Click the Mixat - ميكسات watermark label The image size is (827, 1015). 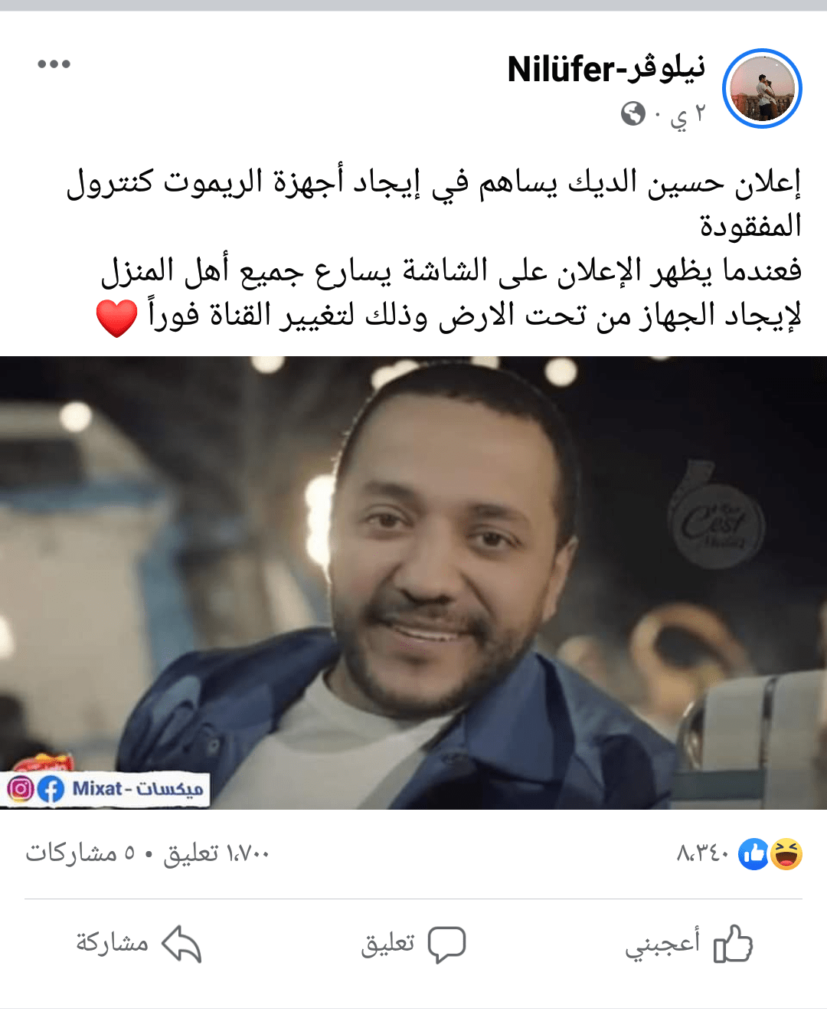point(138,789)
